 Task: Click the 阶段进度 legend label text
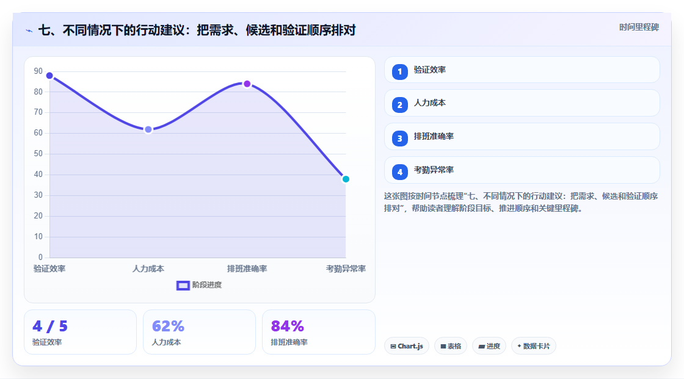207,285
